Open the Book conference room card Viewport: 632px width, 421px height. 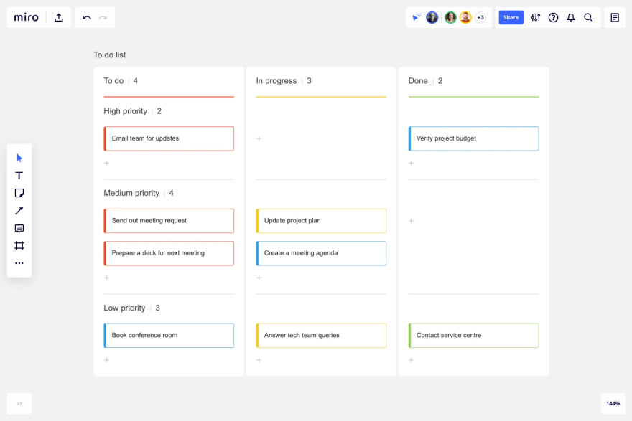tap(169, 335)
